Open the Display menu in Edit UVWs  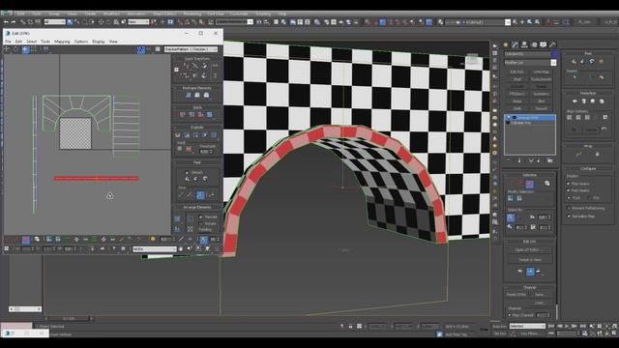[99, 42]
